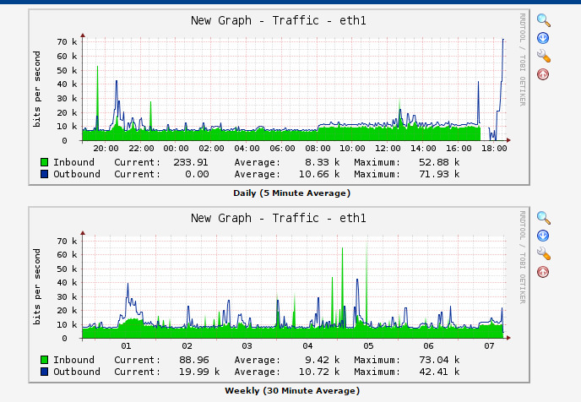Click green Inbound swatch in Daily legend
Image resolution: width=581 pixels, height=402 pixels.
click(43, 162)
